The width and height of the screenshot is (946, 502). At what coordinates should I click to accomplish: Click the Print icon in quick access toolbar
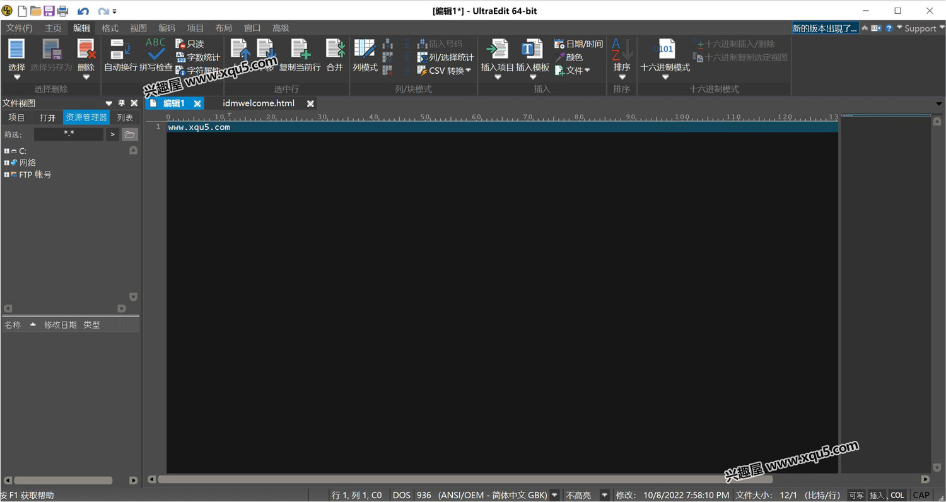62,11
